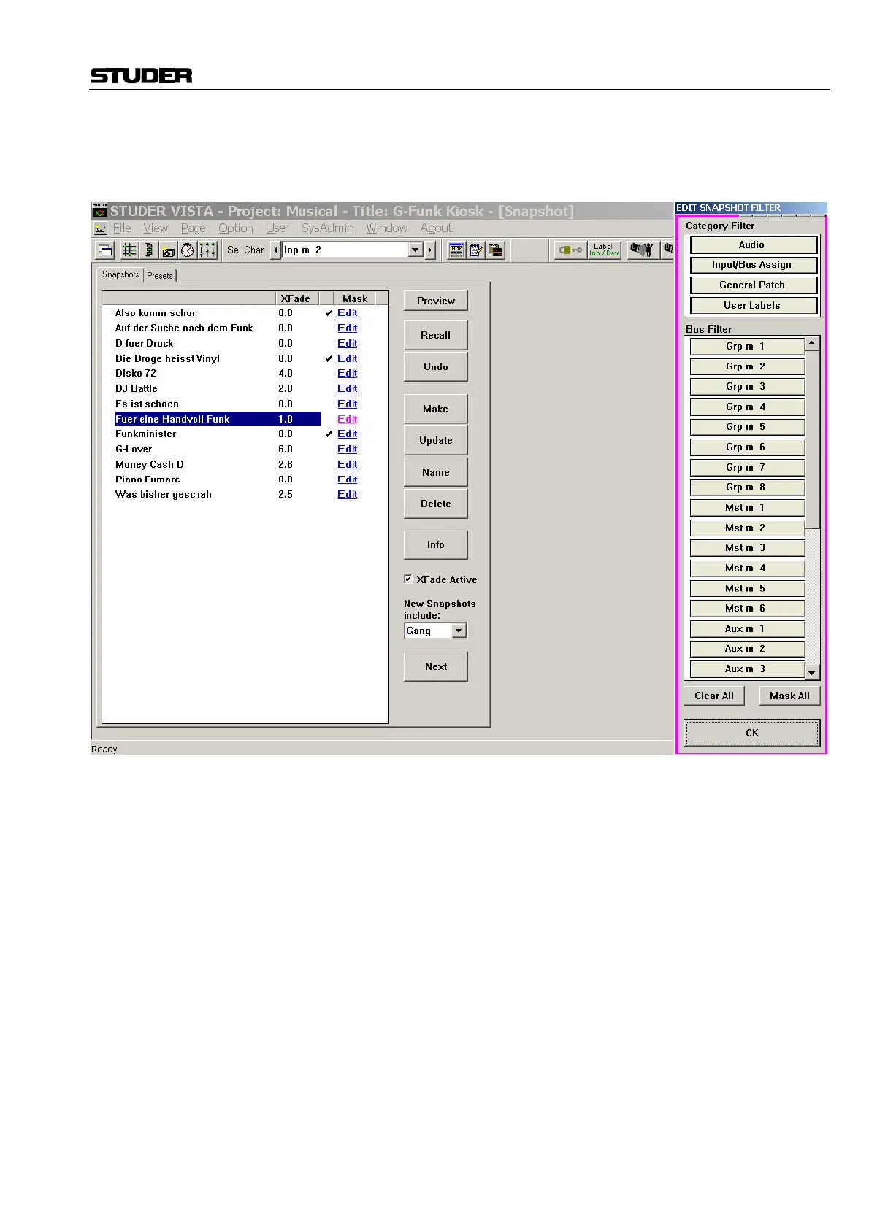This screenshot has width=869, height=1229.
Task: Toggle the Grp m 5 bus filter
Action: pos(747,427)
